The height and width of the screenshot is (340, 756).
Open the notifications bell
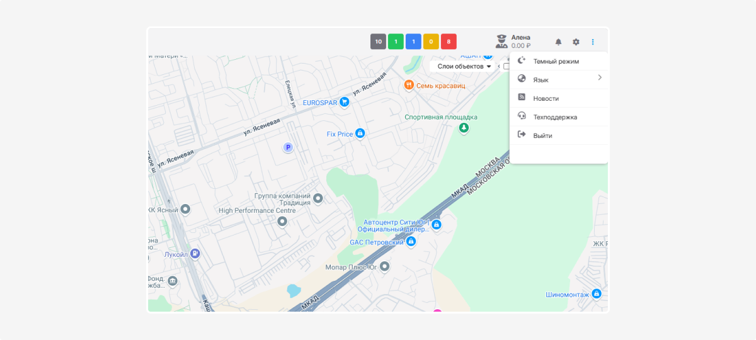point(558,42)
